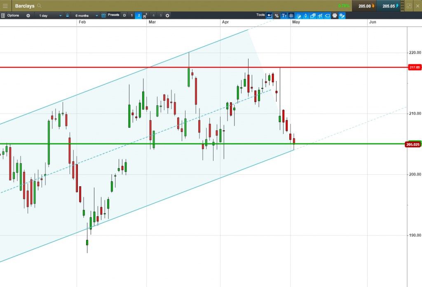Expand the 1 day interval dropdown
Image resolution: width=422 pixels, height=287 pixels.
[x=50, y=16]
